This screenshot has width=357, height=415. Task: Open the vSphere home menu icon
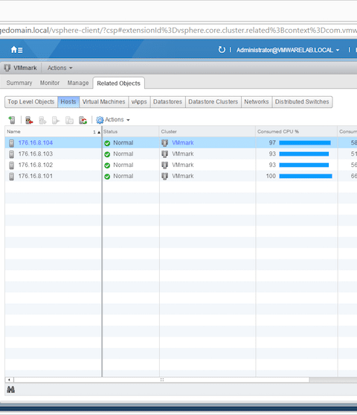[16, 49]
